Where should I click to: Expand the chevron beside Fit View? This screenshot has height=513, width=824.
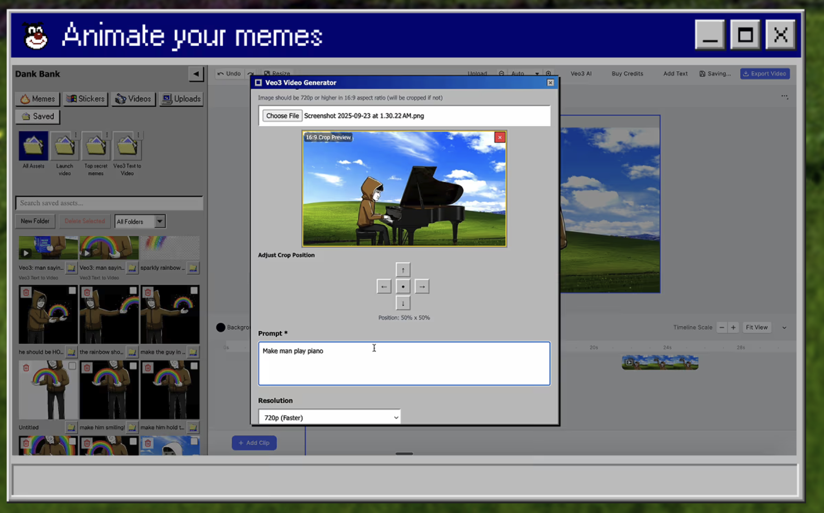pyautogui.click(x=784, y=328)
